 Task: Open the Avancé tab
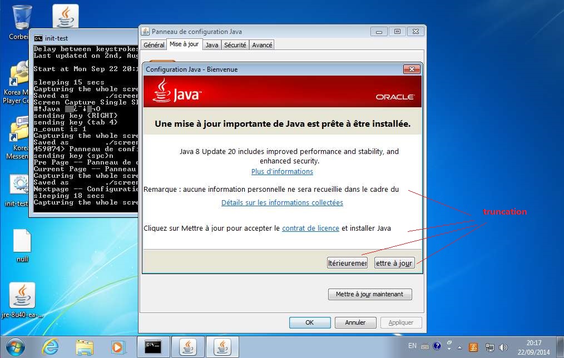pos(262,45)
